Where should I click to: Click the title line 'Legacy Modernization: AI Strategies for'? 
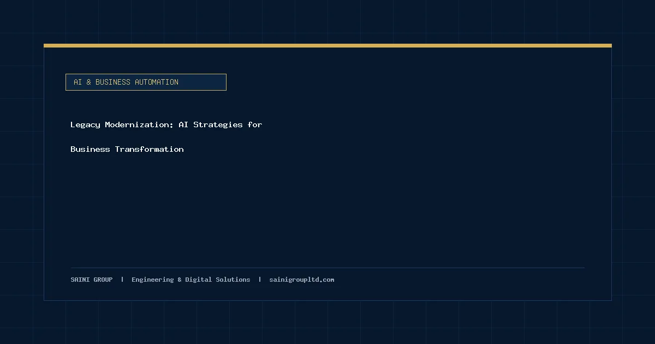click(x=166, y=124)
